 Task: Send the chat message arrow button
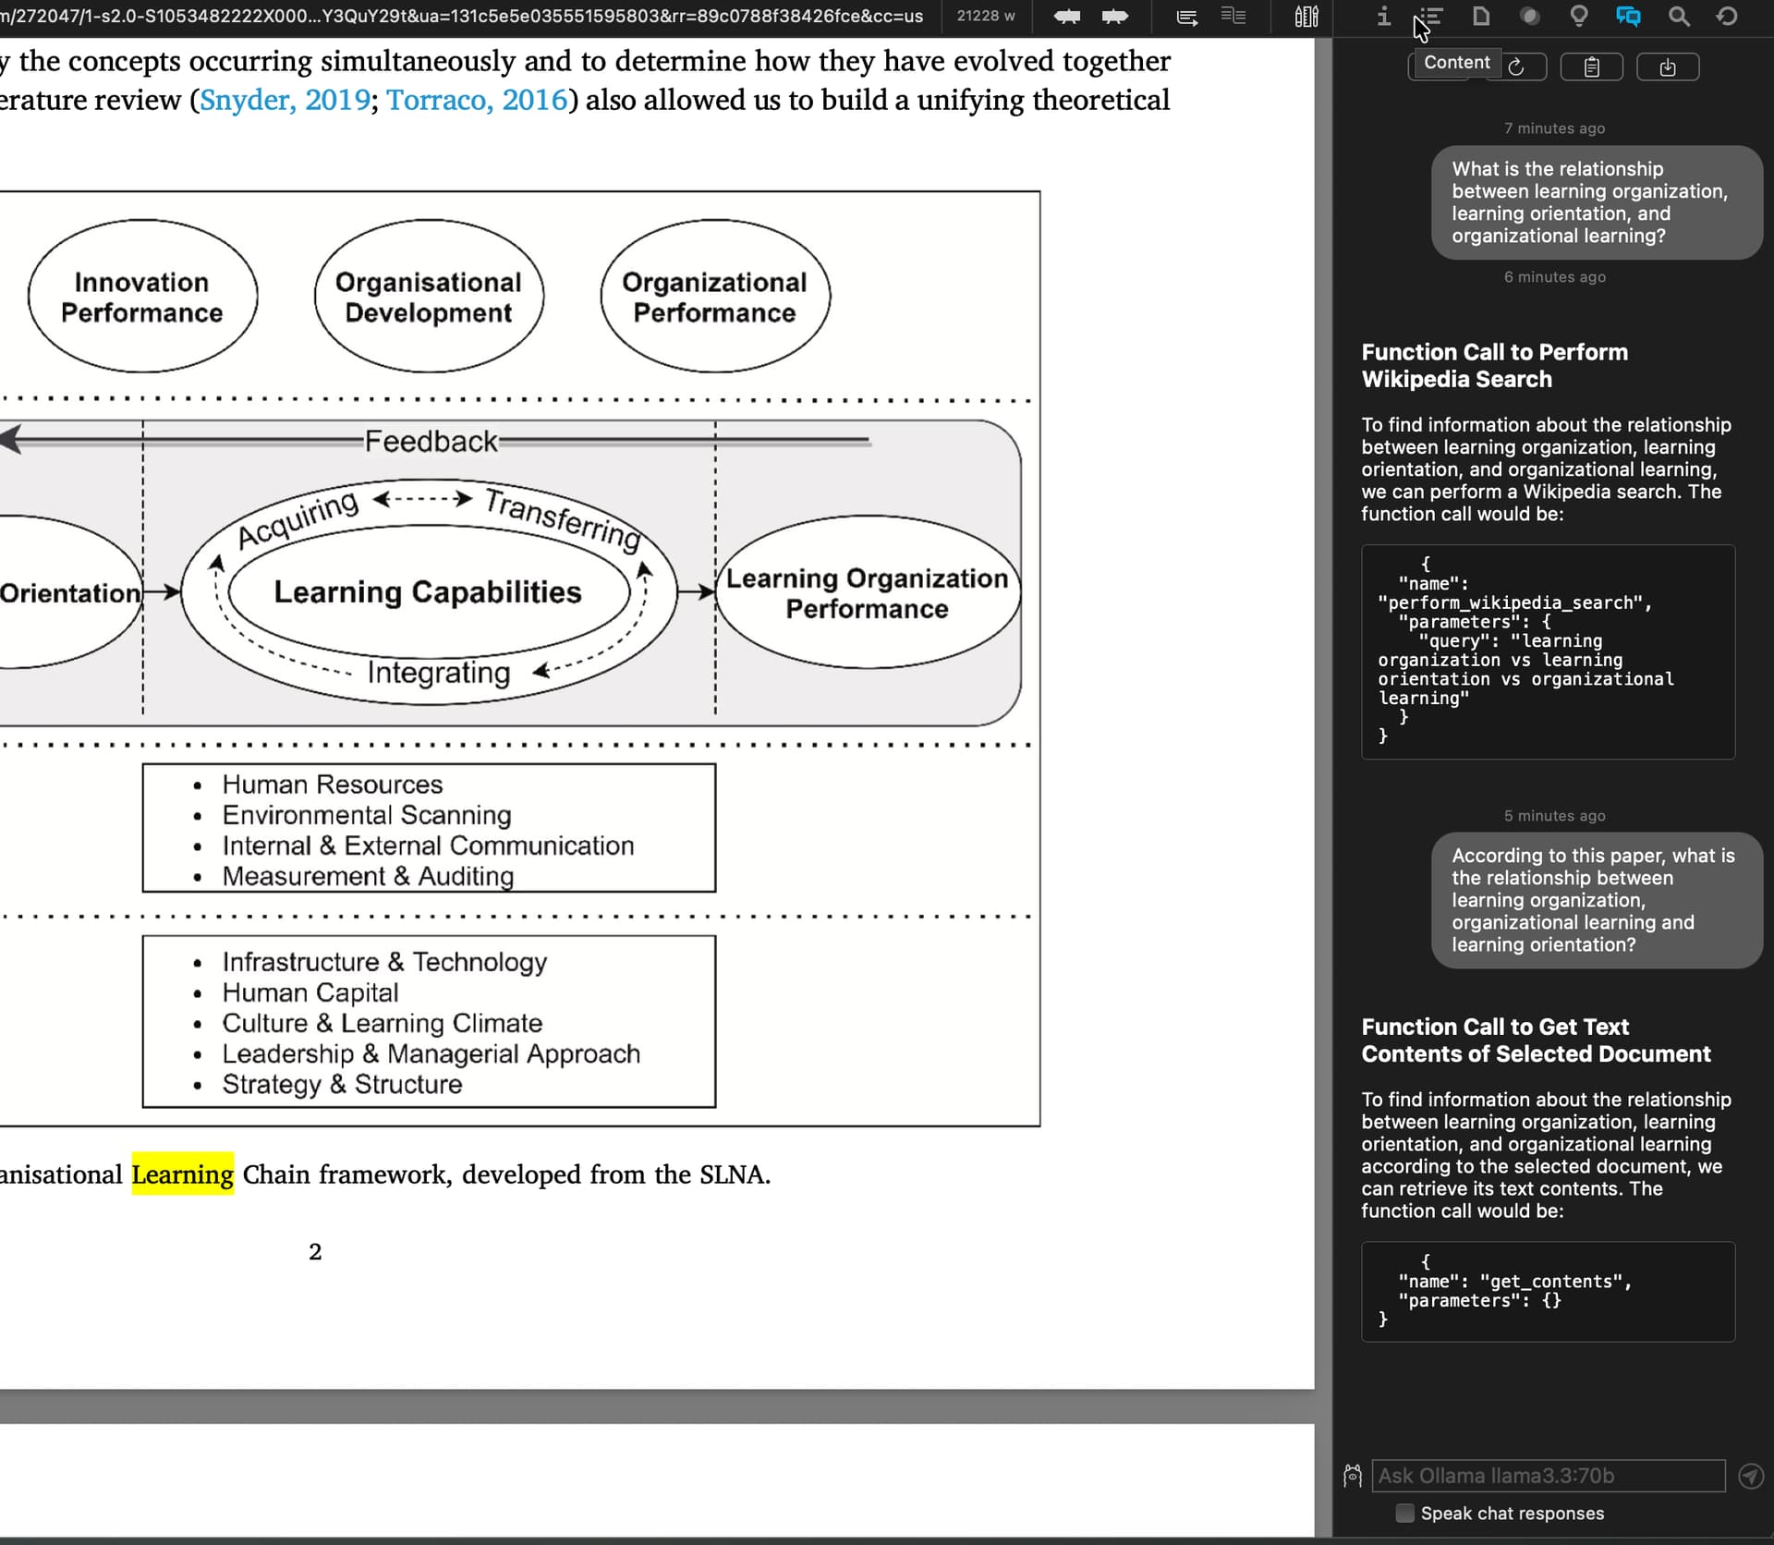pos(1751,1476)
